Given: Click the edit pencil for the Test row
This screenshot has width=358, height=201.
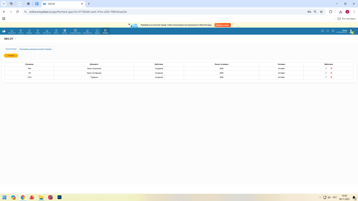Looking at the screenshot, I should [326, 68].
